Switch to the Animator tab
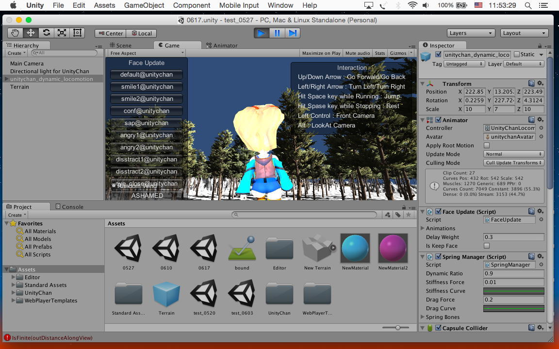Screen dimensions: 559x349 [222, 45]
